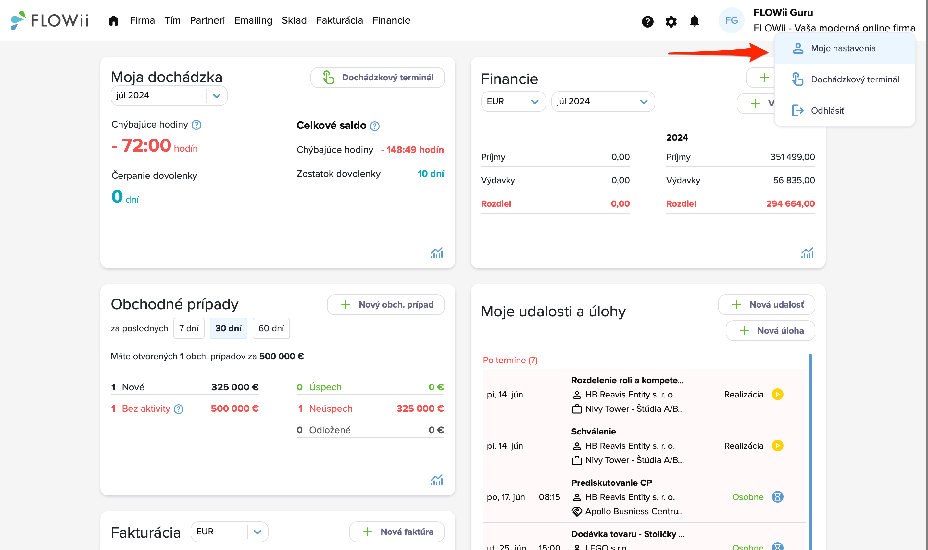The image size is (928, 550).
Task: Click the logout icon beside Odhlásiť
Action: point(797,110)
